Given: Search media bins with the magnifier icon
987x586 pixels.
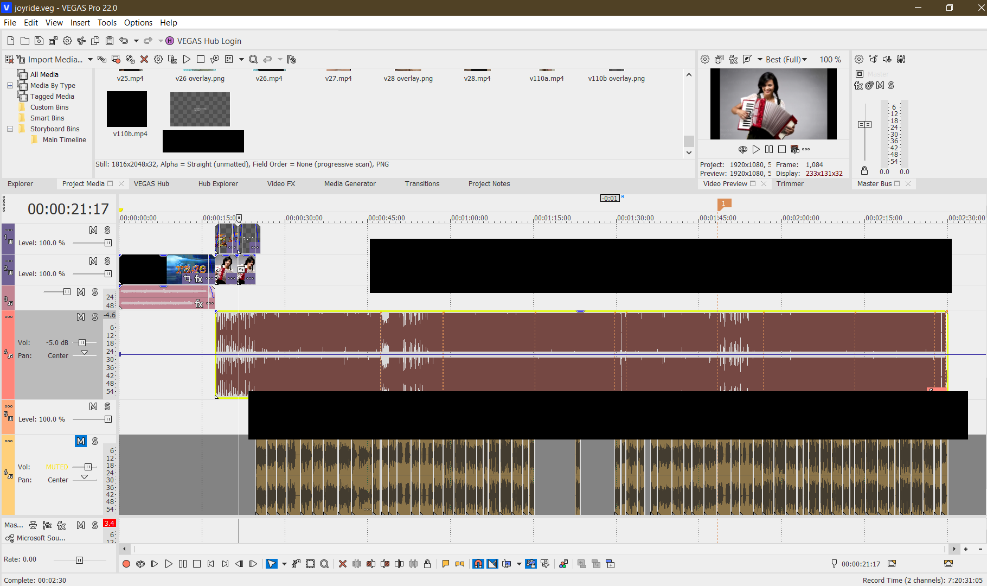Looking at the screenshot, I should 253,59.
